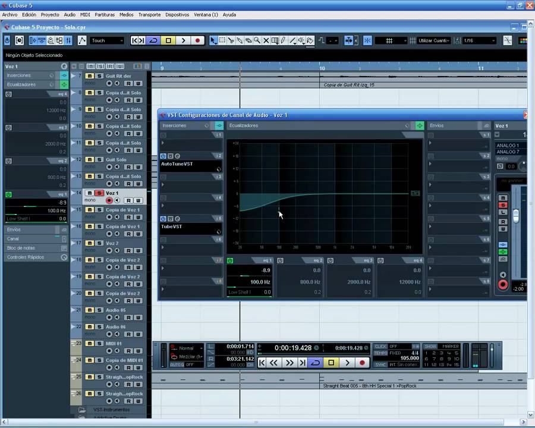535x428 pixels.
Task: Open Transporte menu
Action: pyautogui.click(x=149, y=15)
